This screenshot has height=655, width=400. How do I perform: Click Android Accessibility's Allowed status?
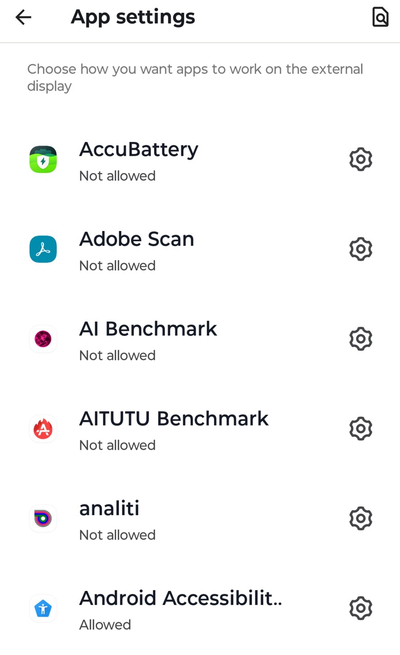point(105,625)
